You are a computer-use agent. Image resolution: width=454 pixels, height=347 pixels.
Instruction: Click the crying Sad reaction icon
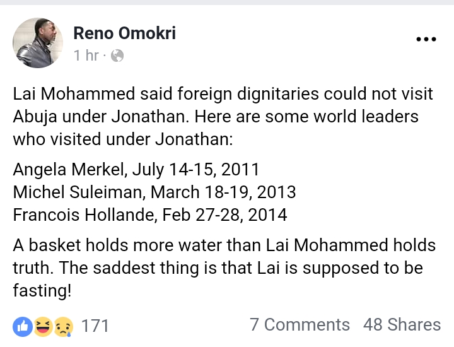[x=64, y=326]
